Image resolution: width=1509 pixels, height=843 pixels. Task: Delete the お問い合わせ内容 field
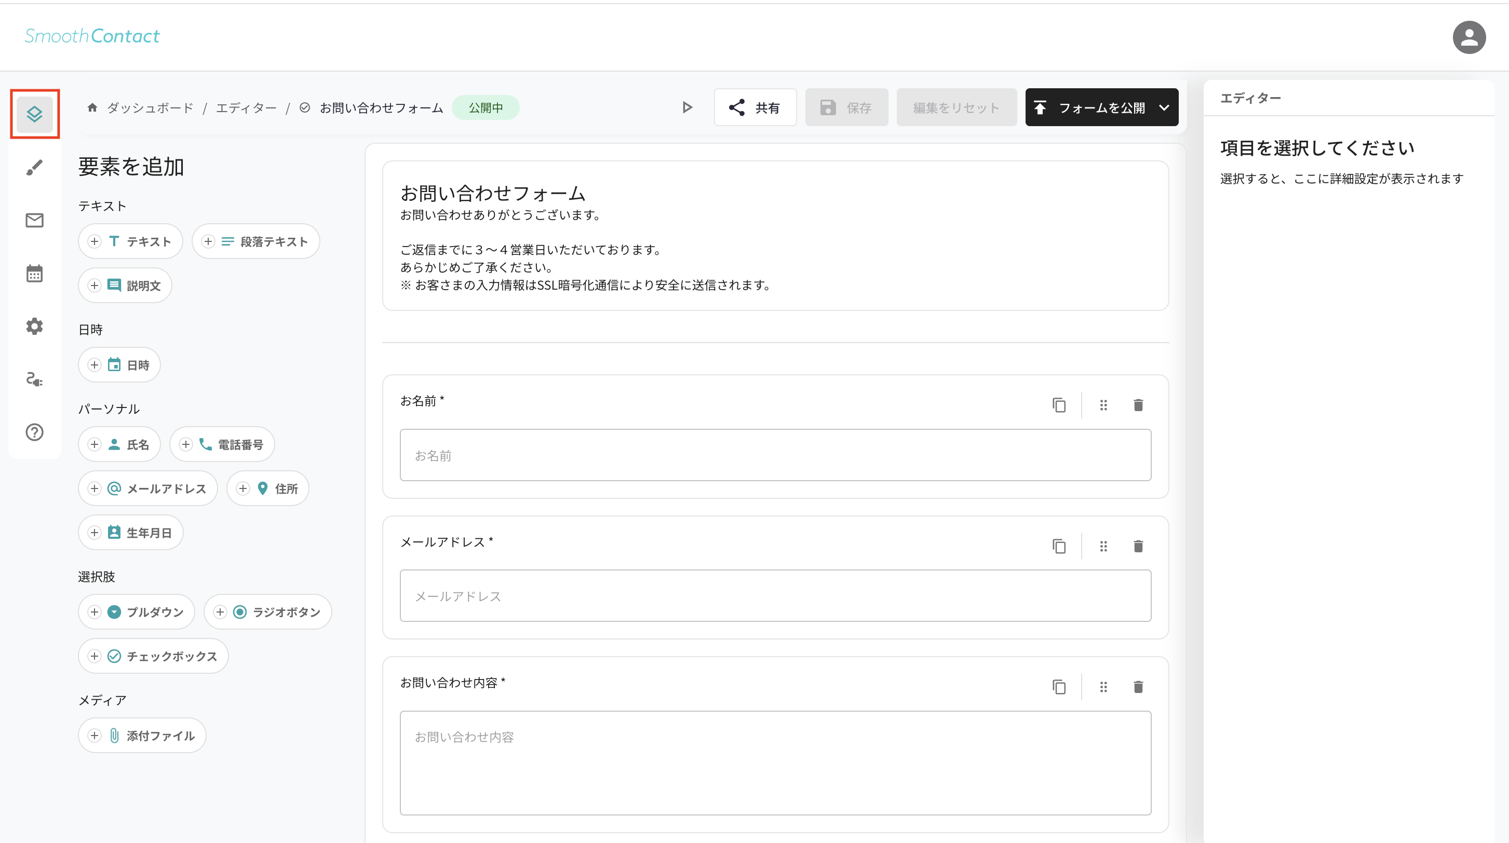pos(1138,686)
